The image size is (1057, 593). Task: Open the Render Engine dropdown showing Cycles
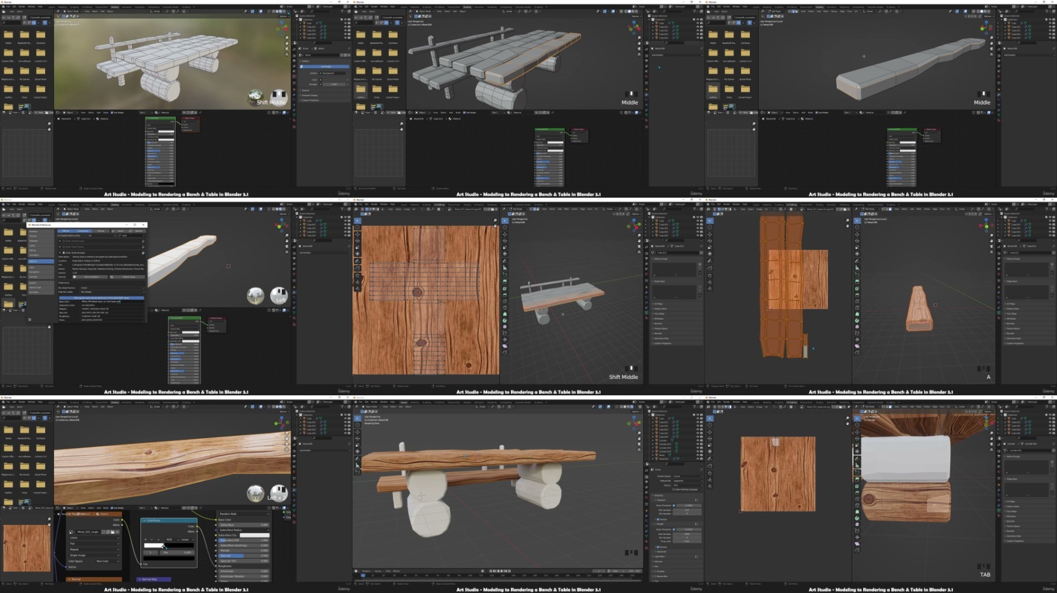[x=688, y=476]
